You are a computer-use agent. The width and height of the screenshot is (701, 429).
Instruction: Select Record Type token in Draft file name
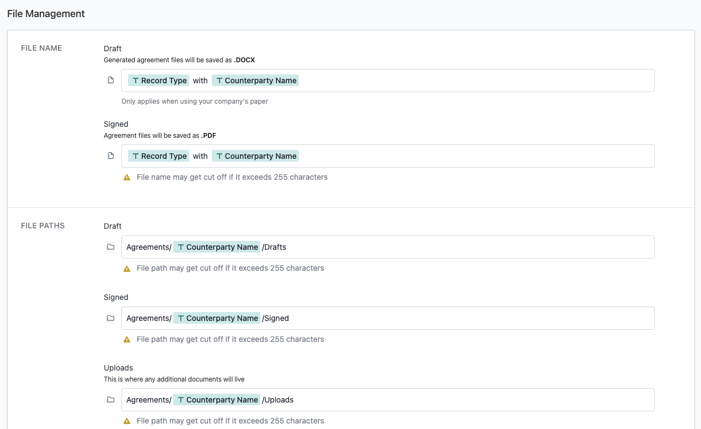point(159,81)
